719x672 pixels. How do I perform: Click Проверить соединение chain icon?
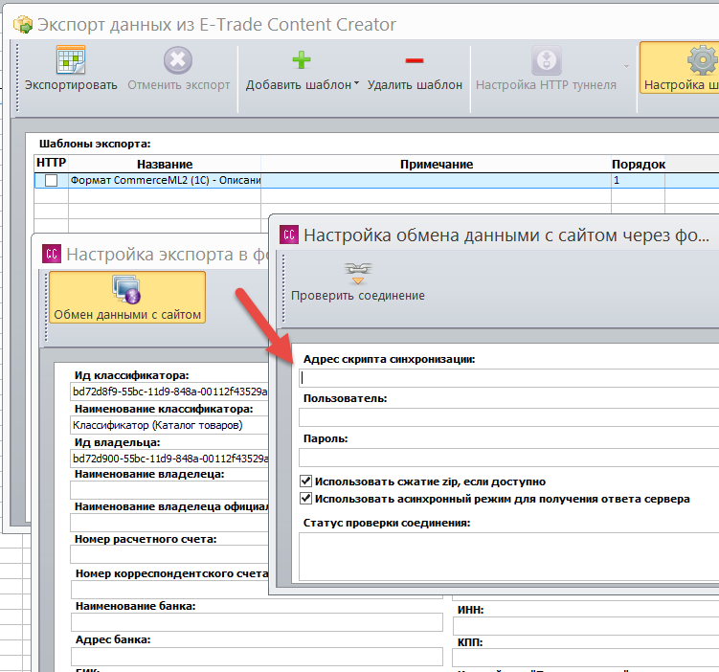358,273
